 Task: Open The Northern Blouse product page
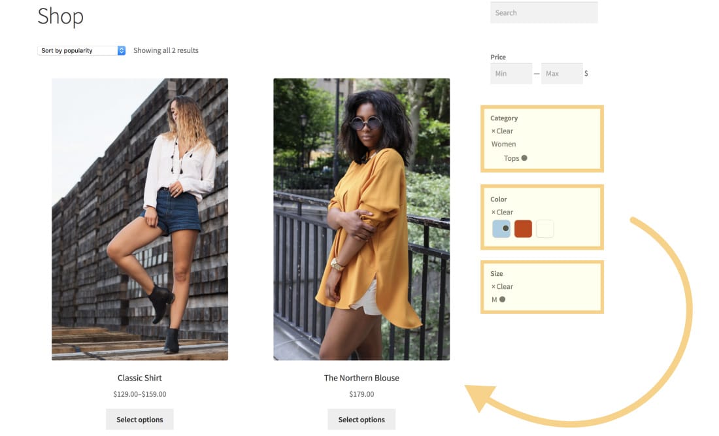(361, 378)
